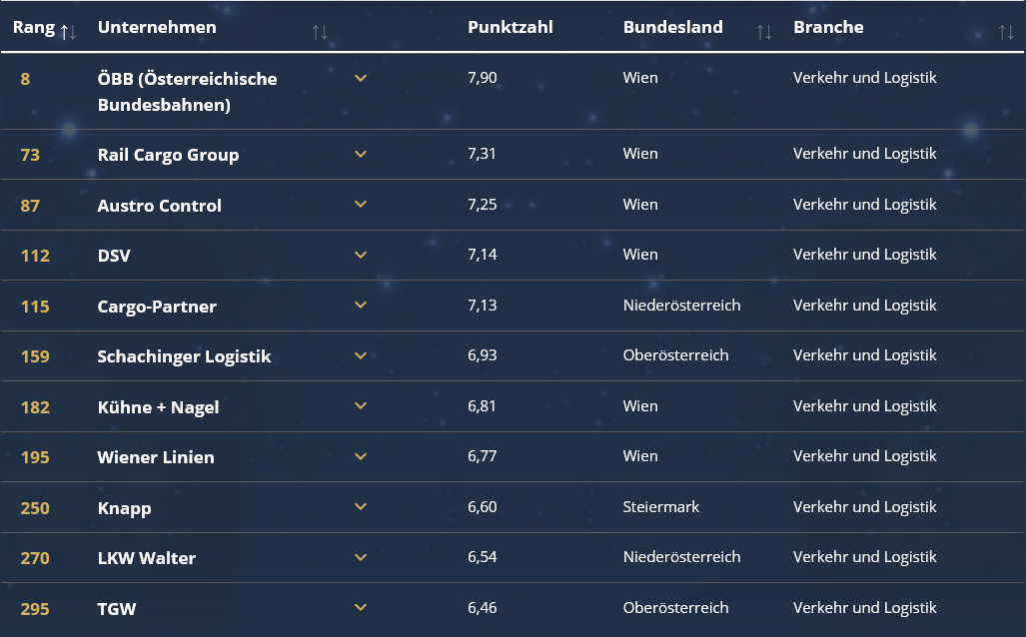The image size is (1026, 637).
Task: Sort table by Rang column arrows
Action: tap(68, 31)
